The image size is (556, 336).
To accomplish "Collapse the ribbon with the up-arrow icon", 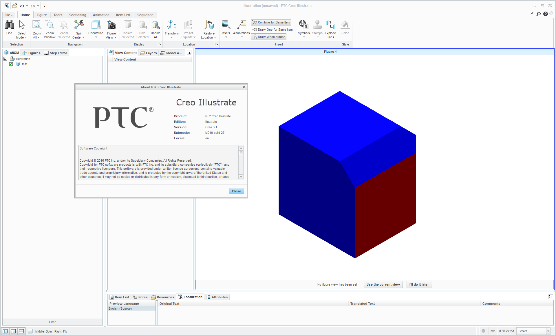I will 533,14.
